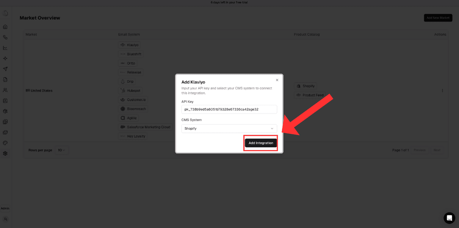This screenshot has width=459, height=228.
Task: Click the sparkle AI icon in sidebar
Action: coord(5,59)
